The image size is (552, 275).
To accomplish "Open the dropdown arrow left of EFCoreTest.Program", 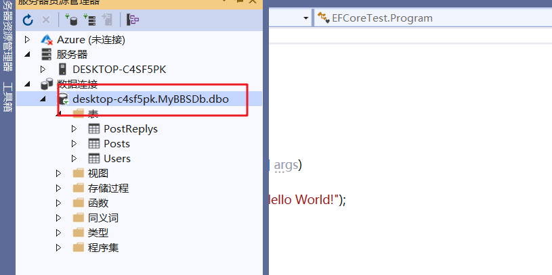I will pos(306,18).
